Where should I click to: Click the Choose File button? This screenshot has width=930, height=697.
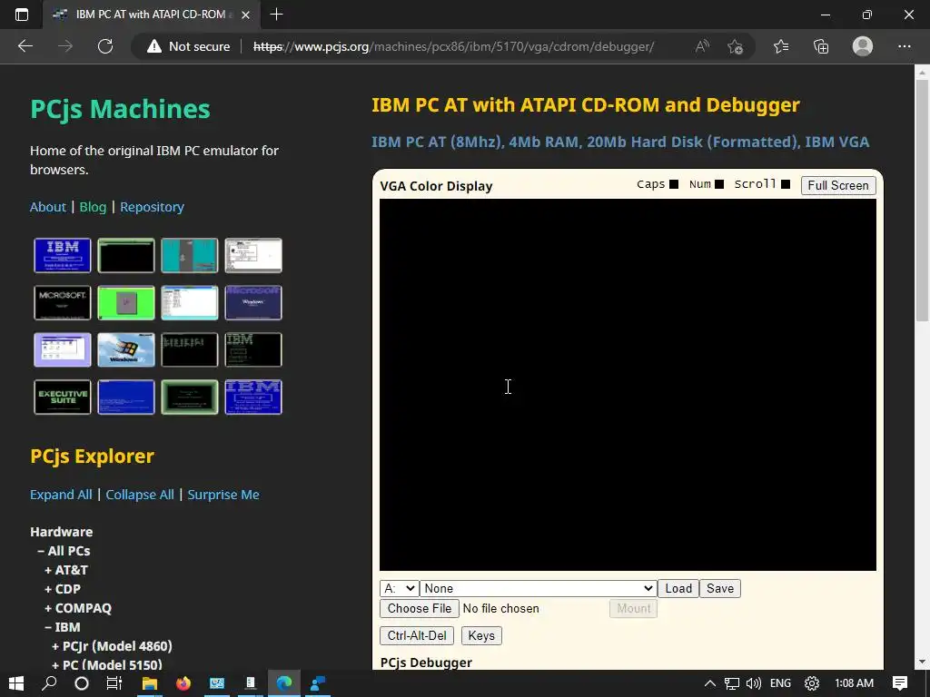(x=420, y=609)
